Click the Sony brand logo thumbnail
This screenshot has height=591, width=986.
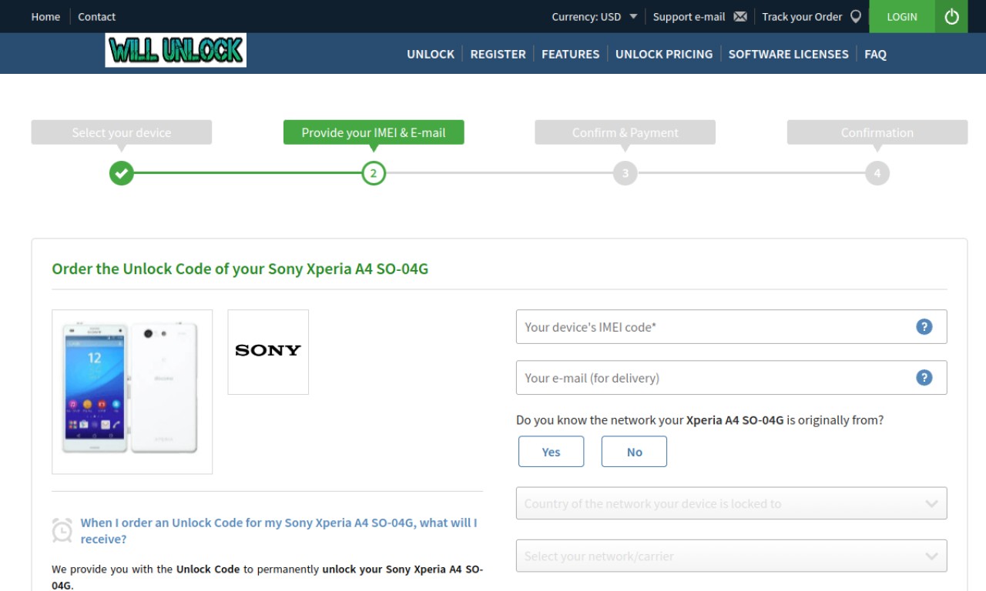(x=268, y=352)
